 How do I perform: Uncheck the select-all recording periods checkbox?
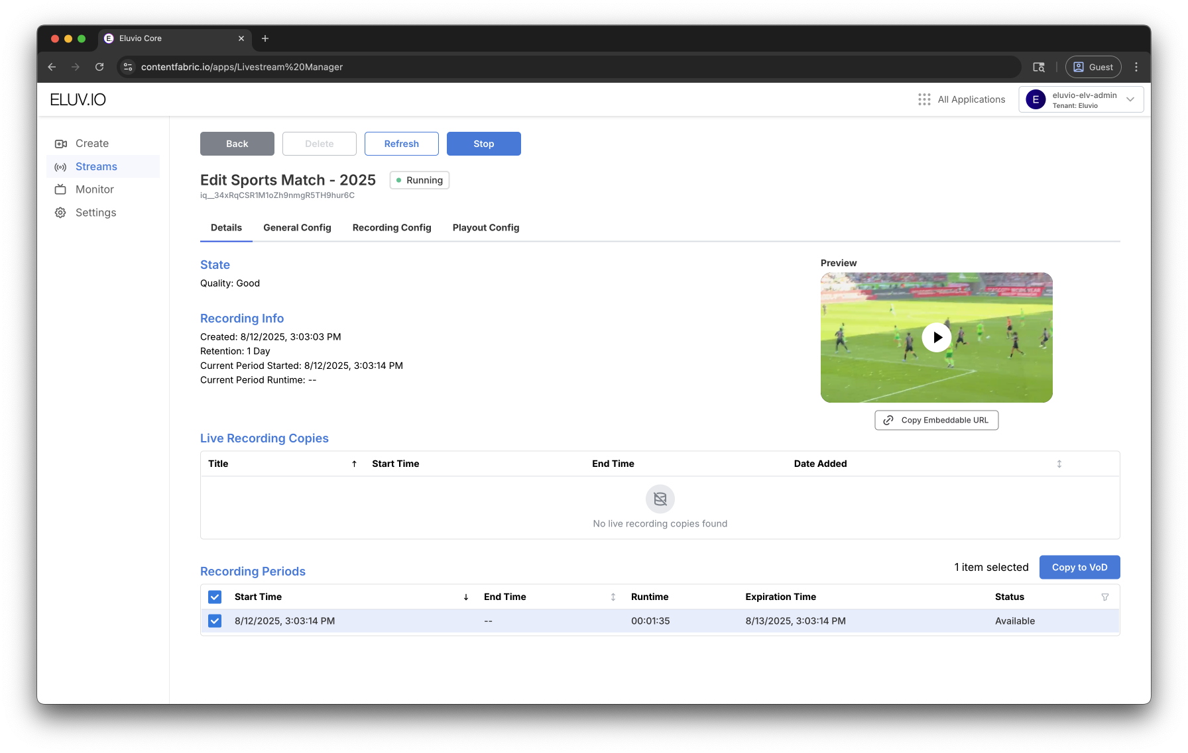click(x=215, y=597)
